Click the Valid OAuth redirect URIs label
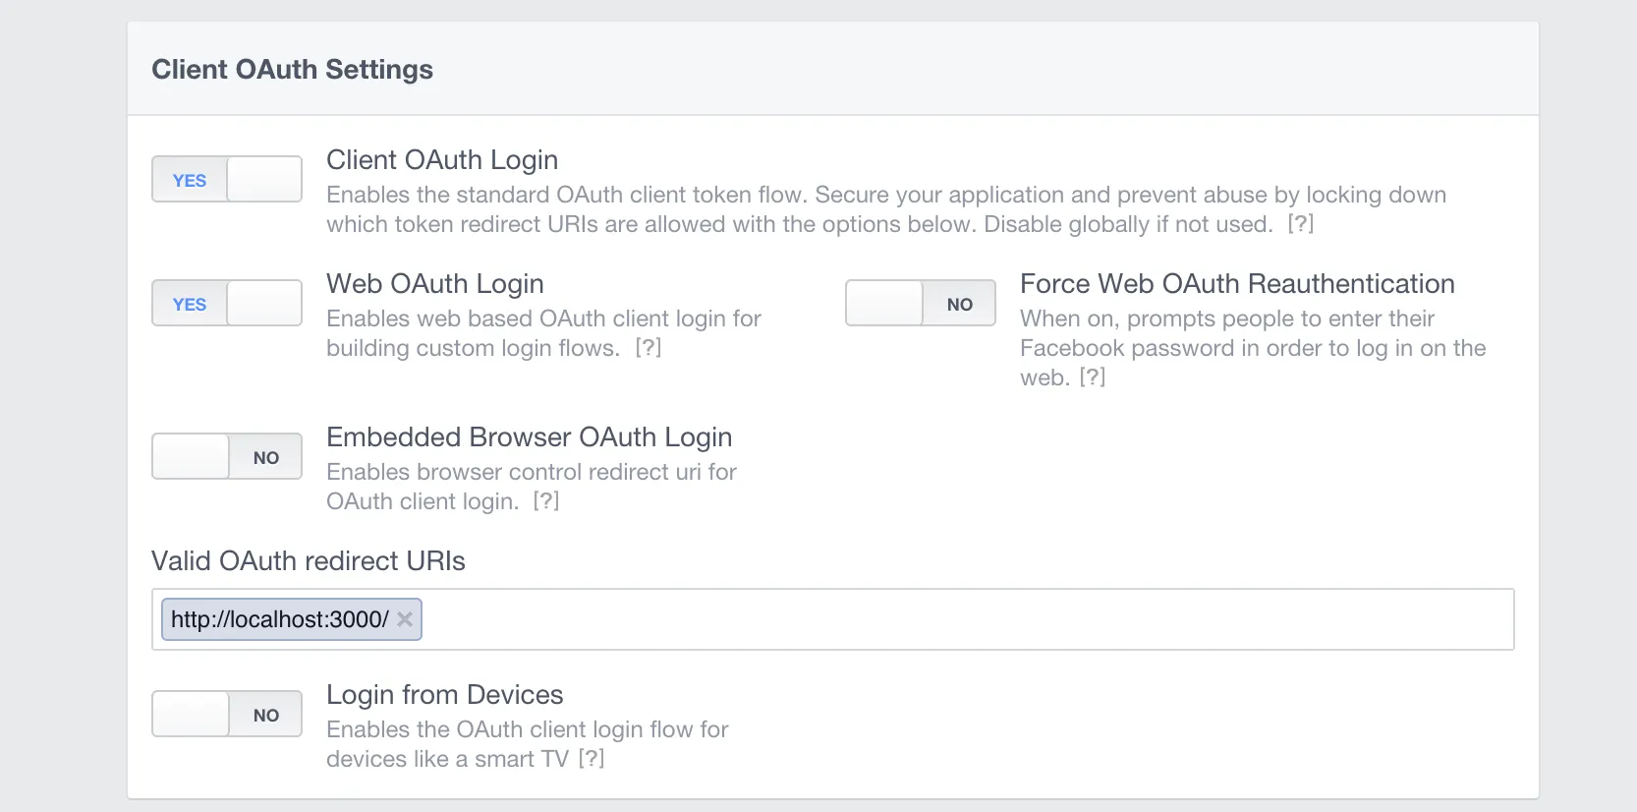The width and height of the screenshot is (1637, 812). point(309,561)
